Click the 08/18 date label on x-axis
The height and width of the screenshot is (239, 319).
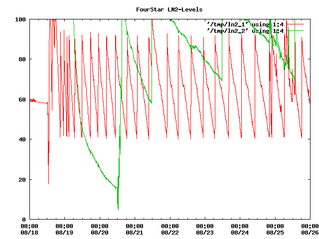(x=30, y=232)
